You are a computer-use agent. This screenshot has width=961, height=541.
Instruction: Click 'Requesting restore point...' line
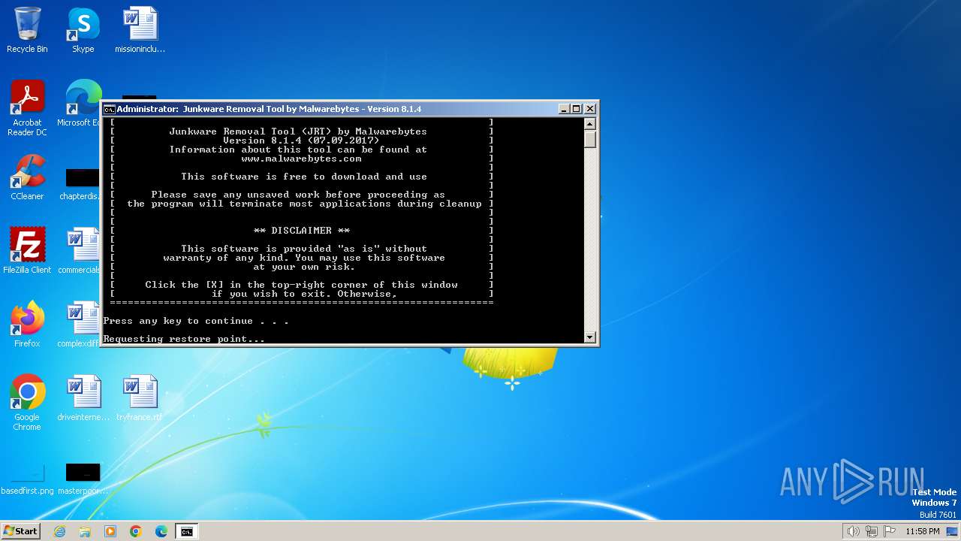pyautogui.click(x=184, y=339)
